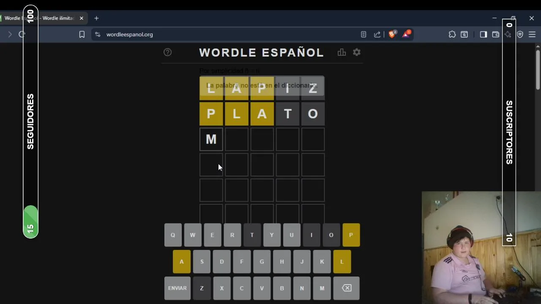This screenshot has height=304, width=541.
Task: Open Brave Shields lion icon
Action: (x=392, y=34)
